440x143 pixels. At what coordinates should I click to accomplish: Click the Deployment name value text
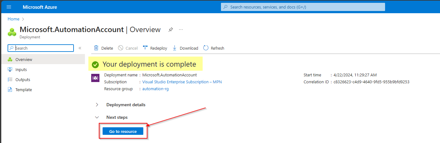point(169,75)
